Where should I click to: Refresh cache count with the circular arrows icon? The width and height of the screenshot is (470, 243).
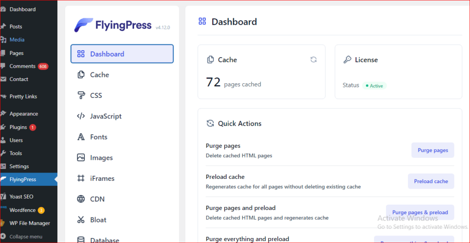tap(313, 59)
